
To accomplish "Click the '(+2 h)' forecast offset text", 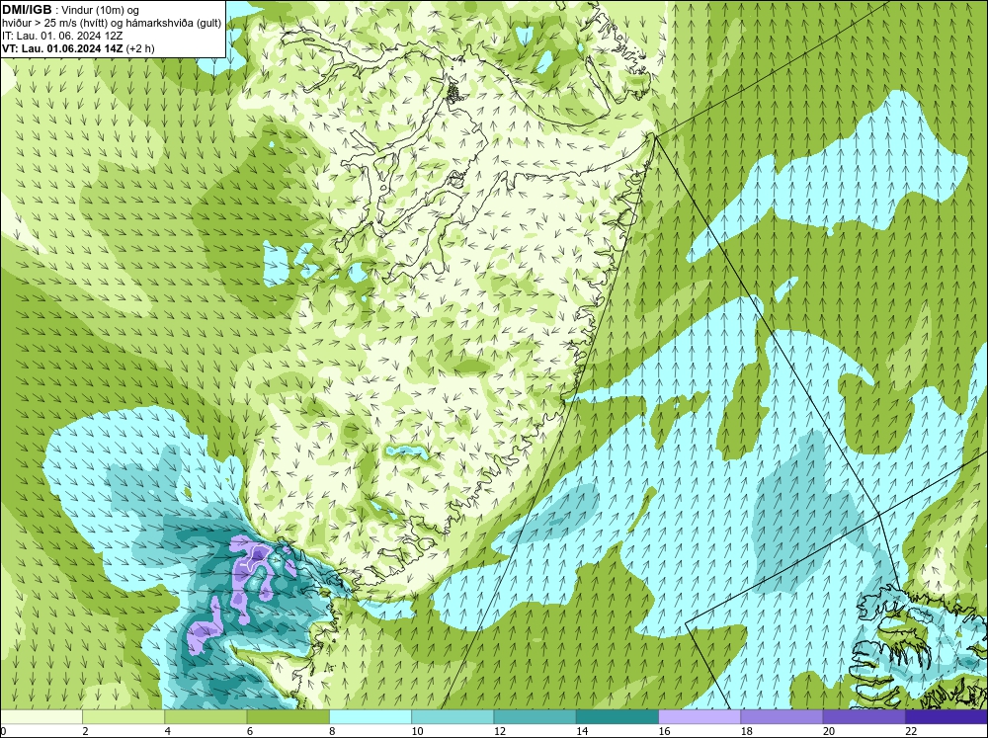I will [140, 48].
